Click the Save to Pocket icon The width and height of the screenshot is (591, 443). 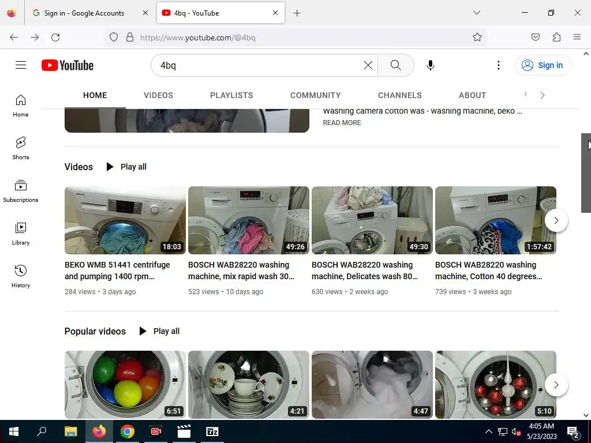pos(536,37)
